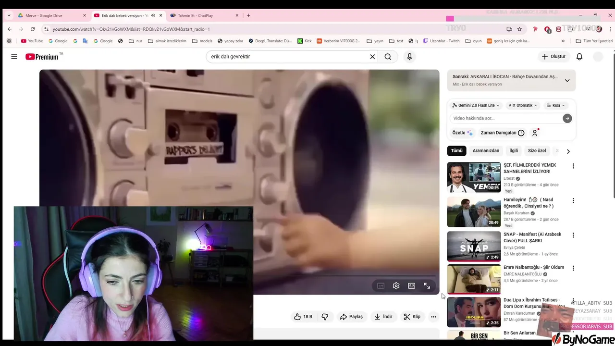
Task: Reload the current page
Action: [33, 29]
